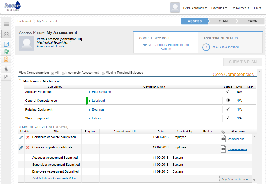266x184 pixels.
Task: Click Petra Abramov's profile photo placeholder
Action: [x=27, y=44]
